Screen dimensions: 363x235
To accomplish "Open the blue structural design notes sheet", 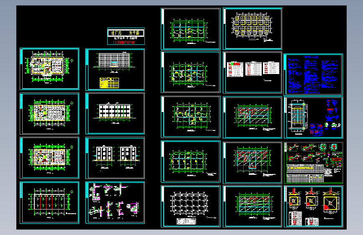I will tap(313, 74).
